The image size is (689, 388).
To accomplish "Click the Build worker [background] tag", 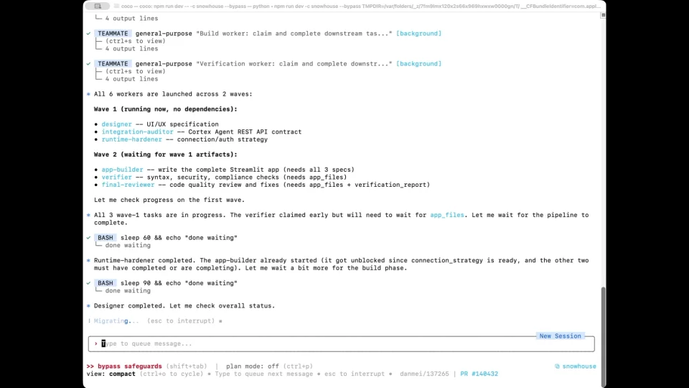I will [418, 34].
